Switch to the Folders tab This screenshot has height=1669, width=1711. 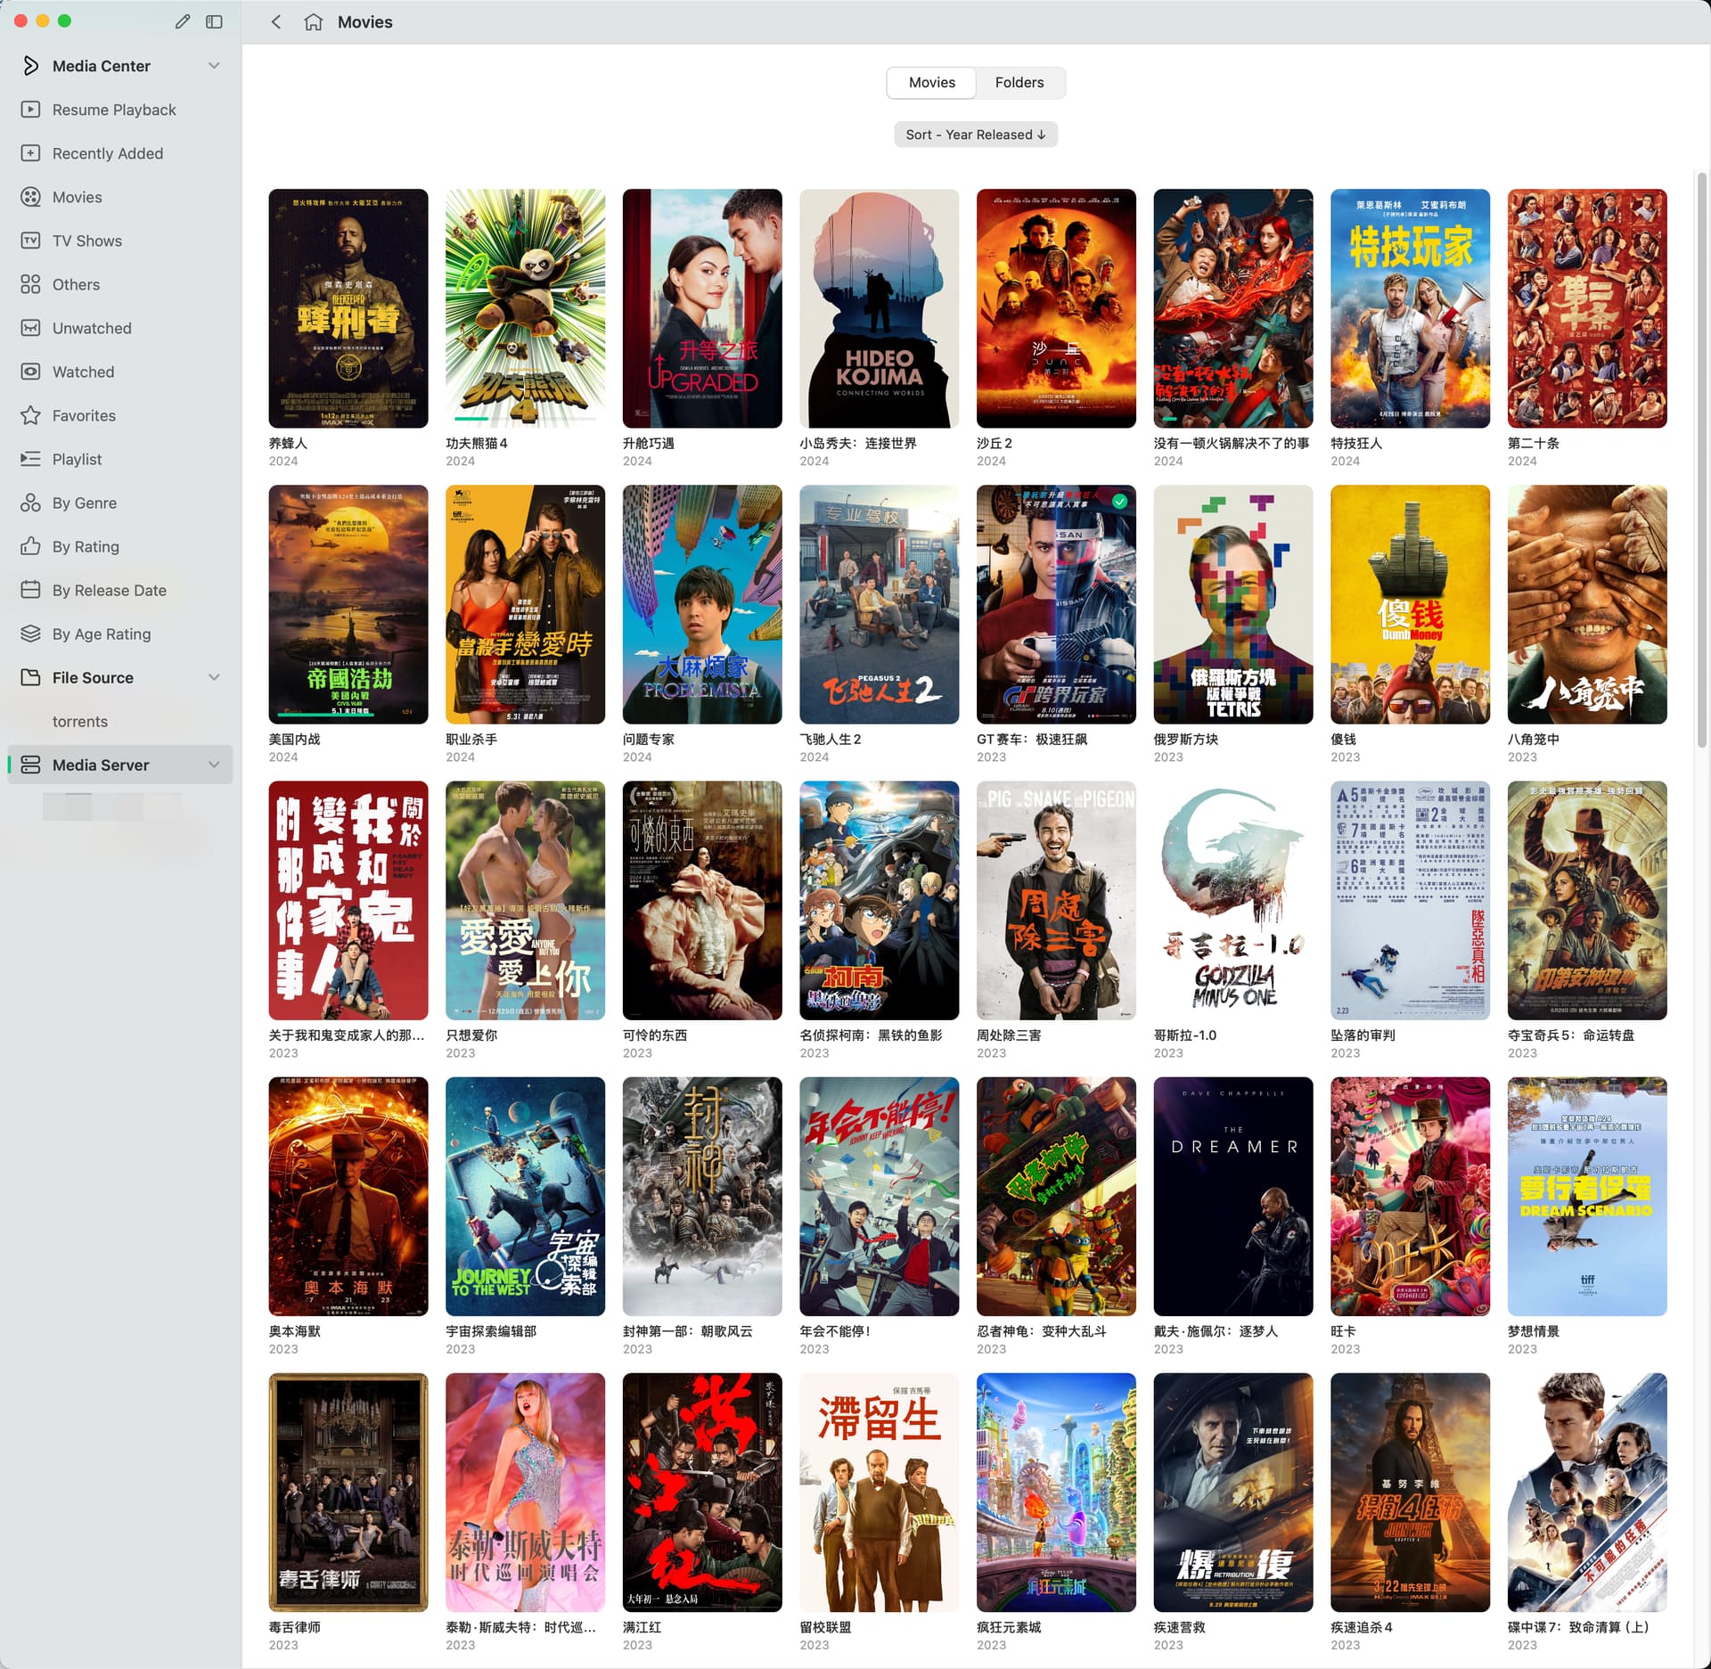click(1019, 82)
